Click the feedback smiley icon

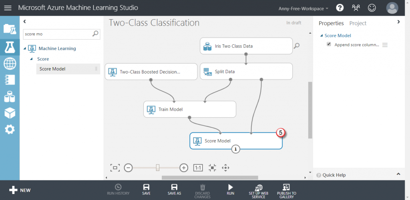(x=372, y=8)
